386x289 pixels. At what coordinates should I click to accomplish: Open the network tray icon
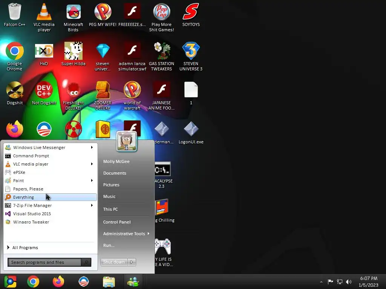point(340,282)
